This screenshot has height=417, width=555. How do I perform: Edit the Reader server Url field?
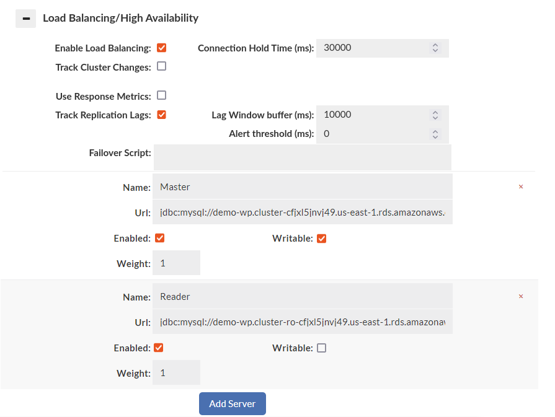click(x=302, y=322)
